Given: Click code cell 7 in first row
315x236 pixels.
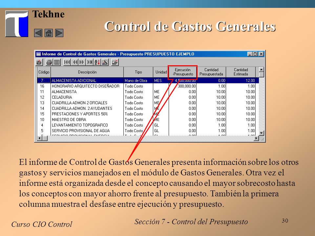Looking at the screenshot, I should click(44, 81).
